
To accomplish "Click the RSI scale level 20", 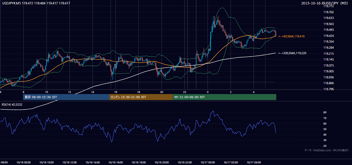I will pyautogui.click(x=325, y=146).
